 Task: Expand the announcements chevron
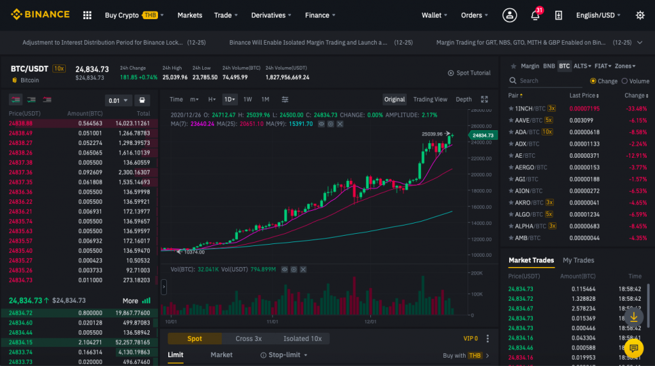tap(640, 43)
